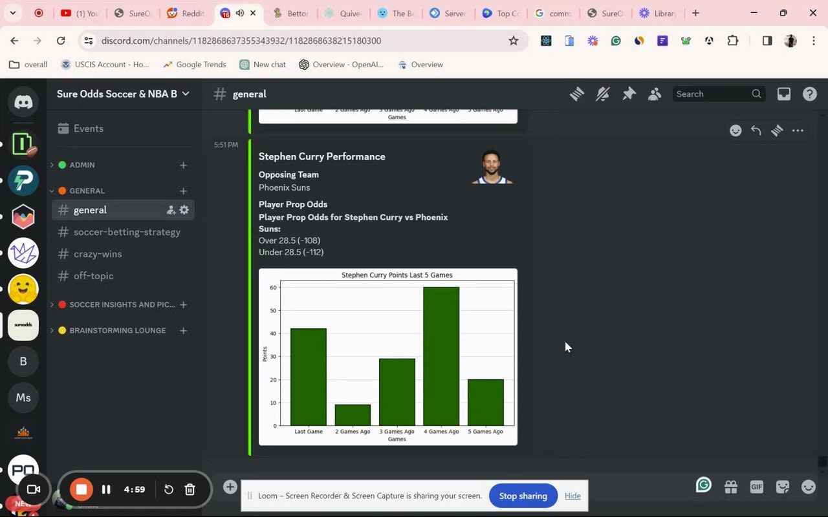The width and height of the screenshot is (828, 517).
Task: Hide the Loom sharing banner
Action: coord(572,496)
